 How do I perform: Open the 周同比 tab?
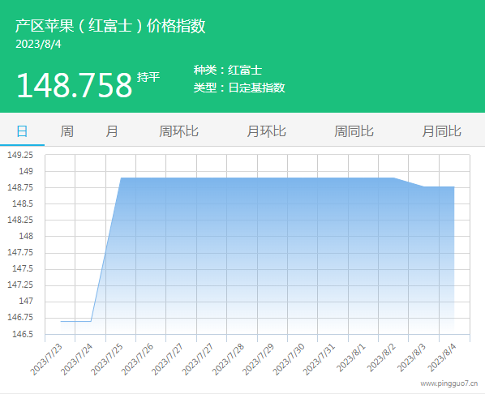(354, 131)
